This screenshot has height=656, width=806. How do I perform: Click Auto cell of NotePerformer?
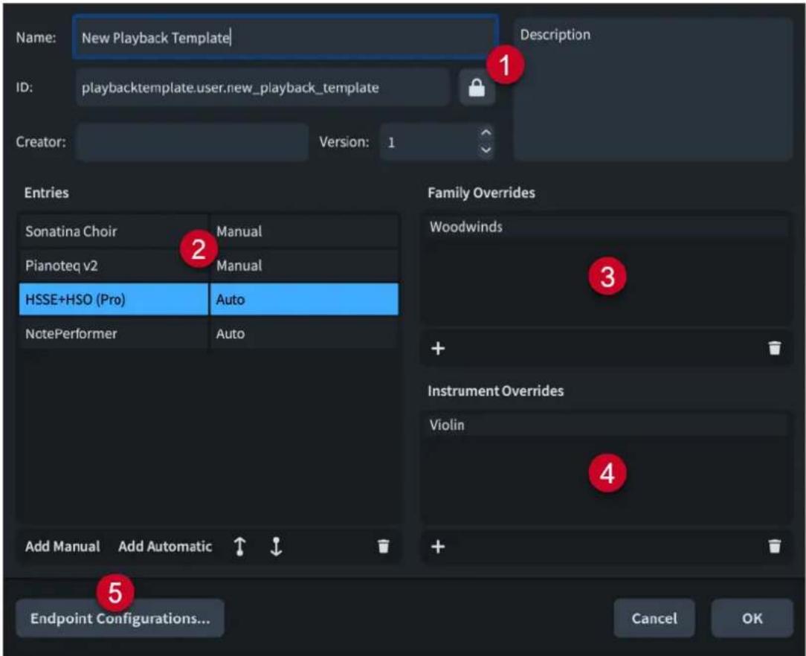304,334
